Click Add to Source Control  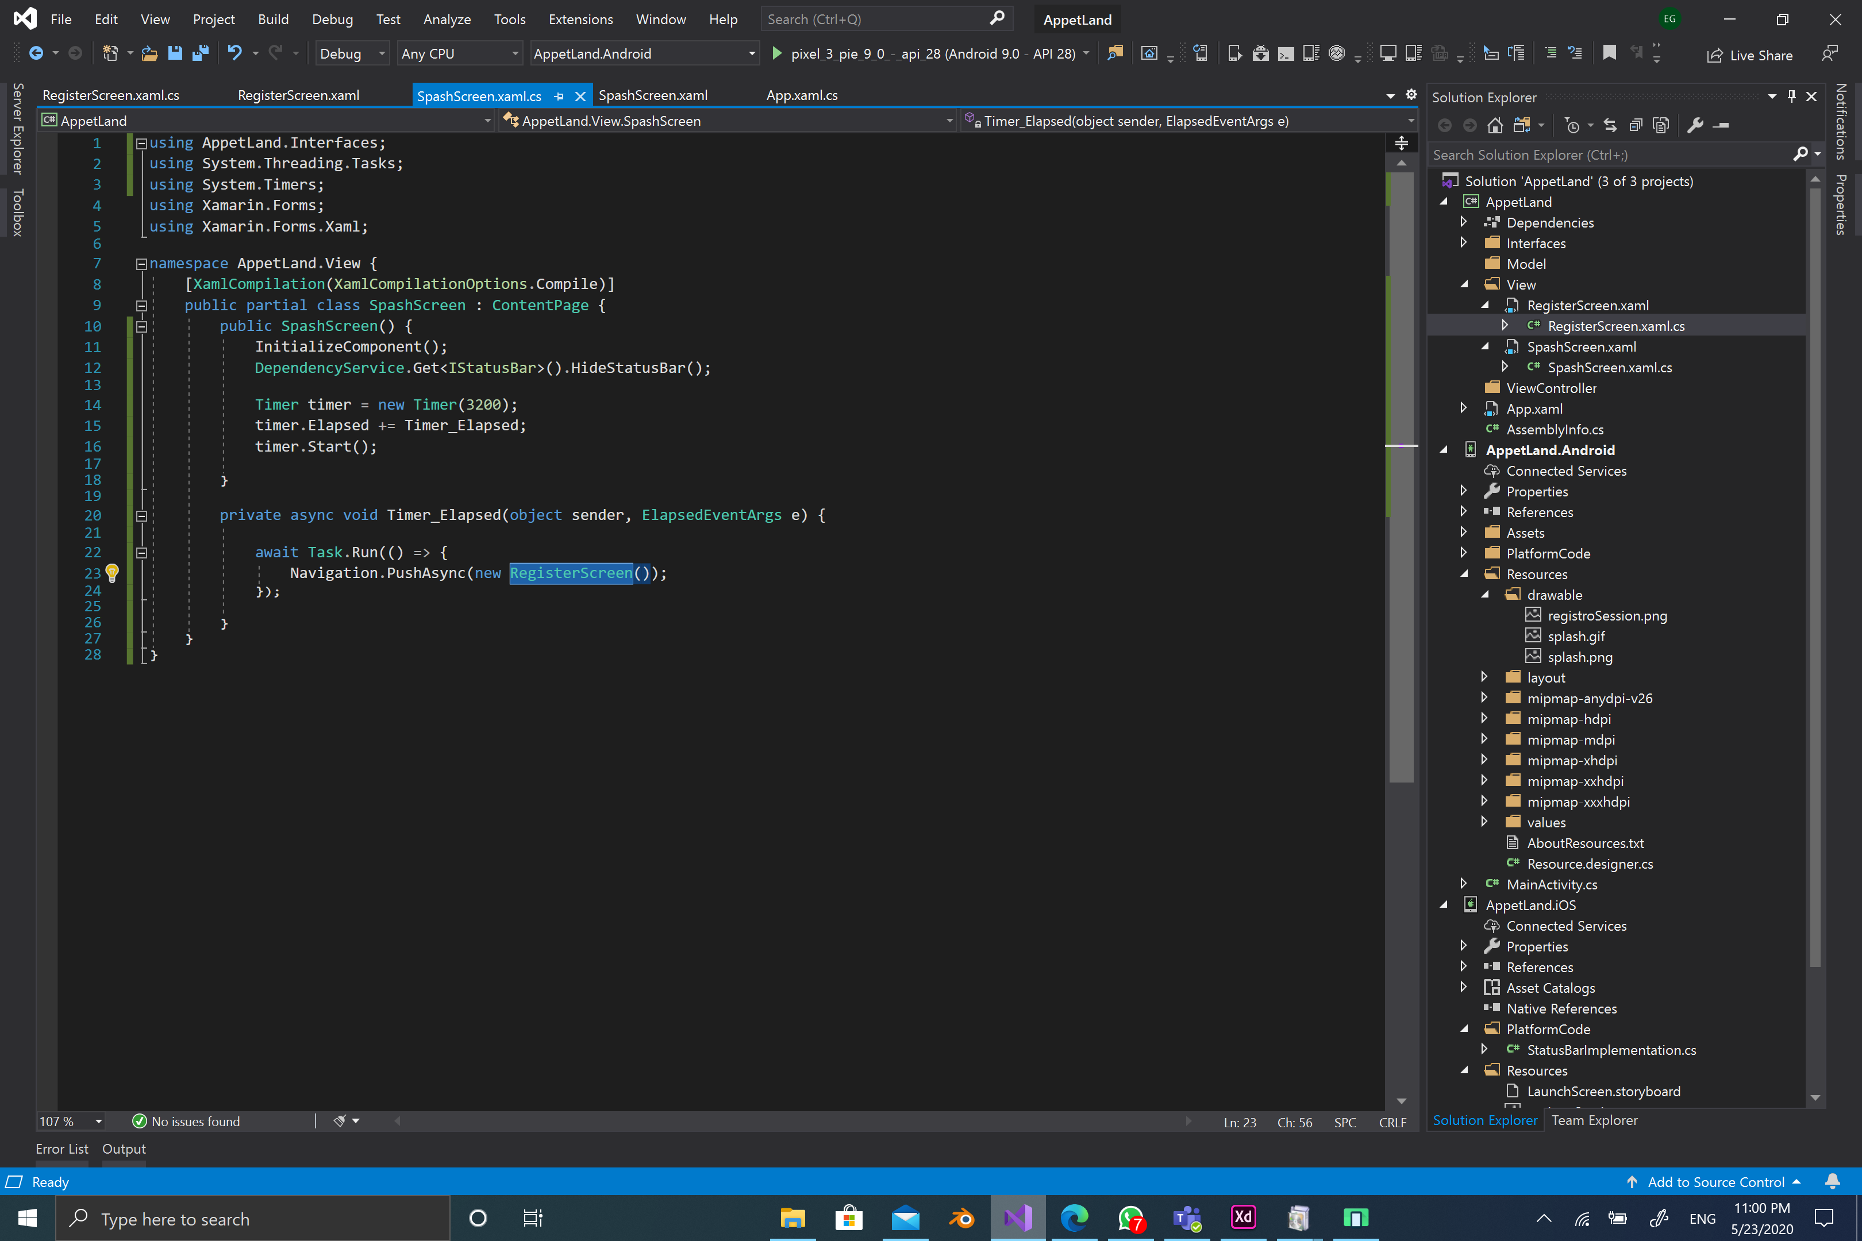pyautogui.click(x=1715, y=1182)
